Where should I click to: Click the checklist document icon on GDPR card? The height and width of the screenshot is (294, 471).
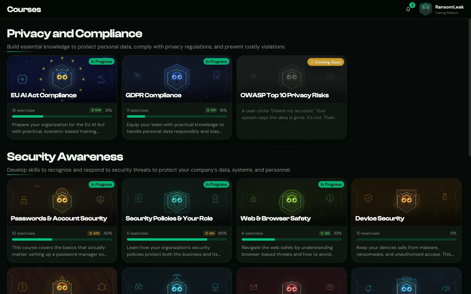(x=217, y=75)
